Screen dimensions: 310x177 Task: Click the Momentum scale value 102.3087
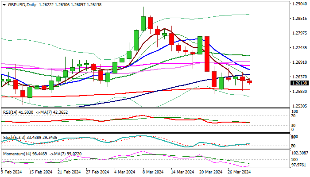tap(300, 153)
